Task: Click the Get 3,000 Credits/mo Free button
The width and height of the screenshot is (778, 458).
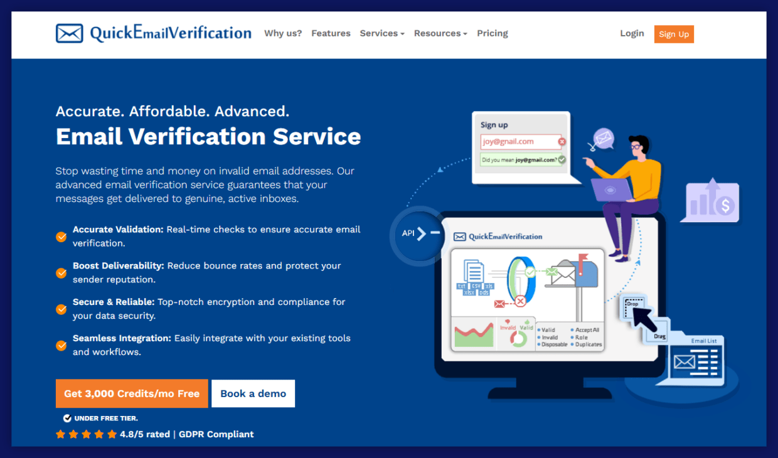Action: (x=131, y=393)
